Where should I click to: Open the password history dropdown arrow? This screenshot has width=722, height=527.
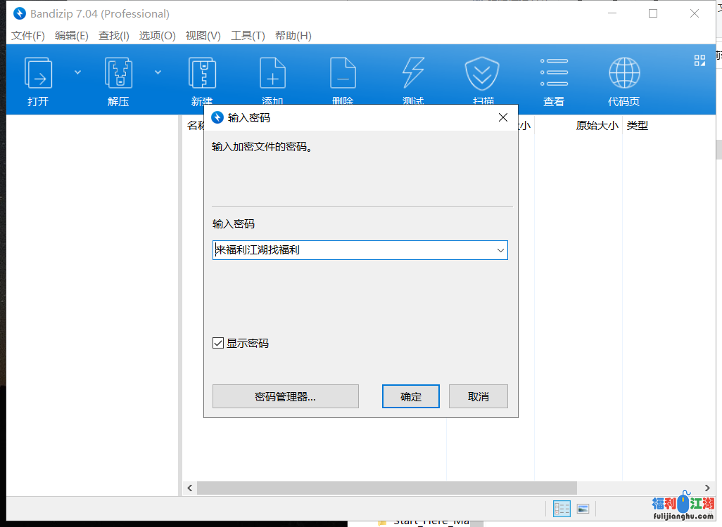click(x=500, y=250)
